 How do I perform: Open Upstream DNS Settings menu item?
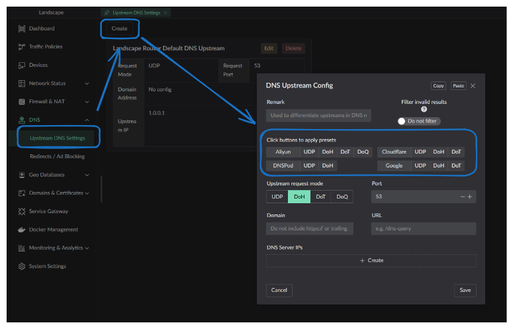point(58,138)
